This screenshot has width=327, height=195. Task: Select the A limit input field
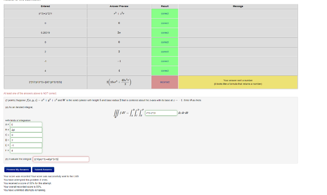(26, 124)
